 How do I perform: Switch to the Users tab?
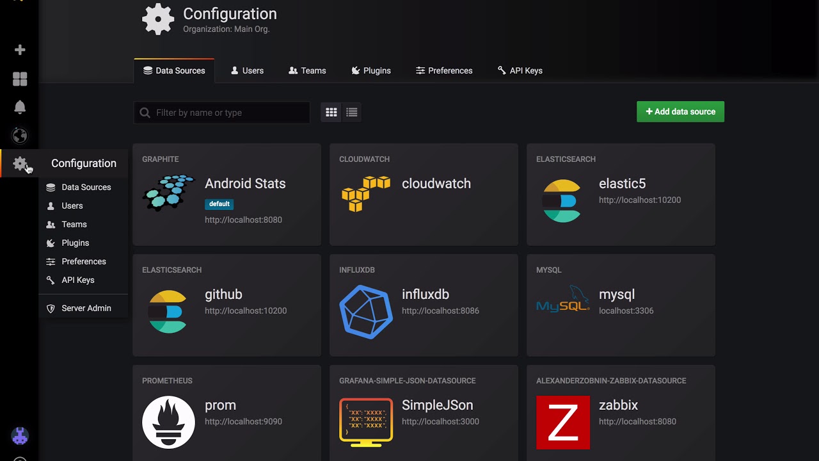[x=247, y=70]
